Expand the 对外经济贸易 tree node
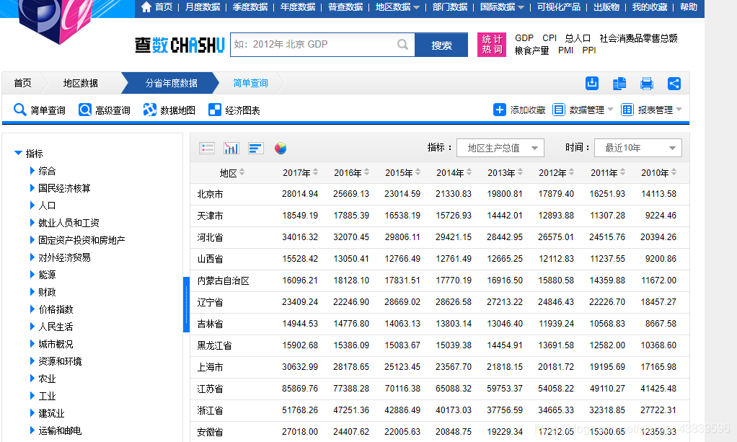 pyautogui.click(x=32, y=257)
